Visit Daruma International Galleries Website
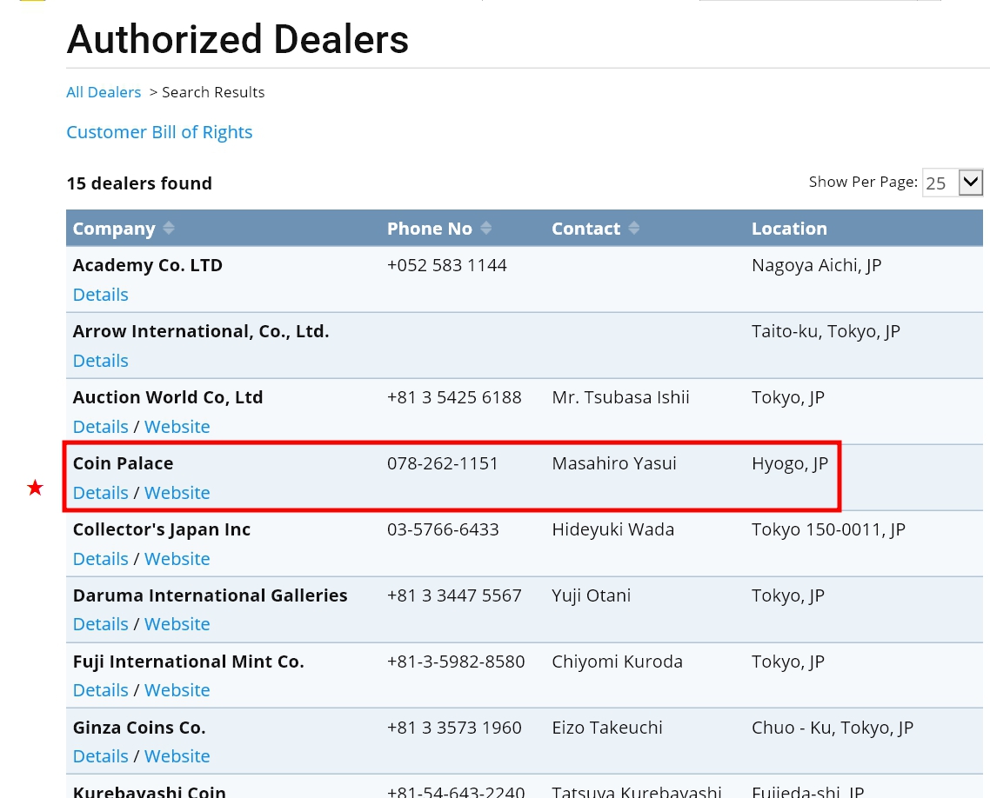Image resolution: width=990 pixels, height=798 pixels. pyautogui.click(x=177, y=624)
